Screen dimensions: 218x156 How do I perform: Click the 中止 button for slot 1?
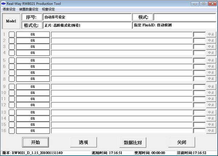click(x=211, y=34)
